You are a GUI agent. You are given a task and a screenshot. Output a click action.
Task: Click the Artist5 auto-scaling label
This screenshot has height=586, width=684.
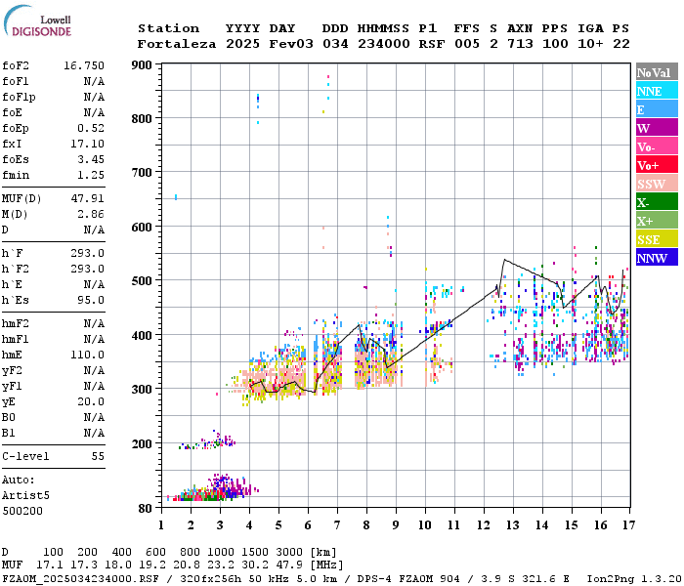tap(25, 496)
